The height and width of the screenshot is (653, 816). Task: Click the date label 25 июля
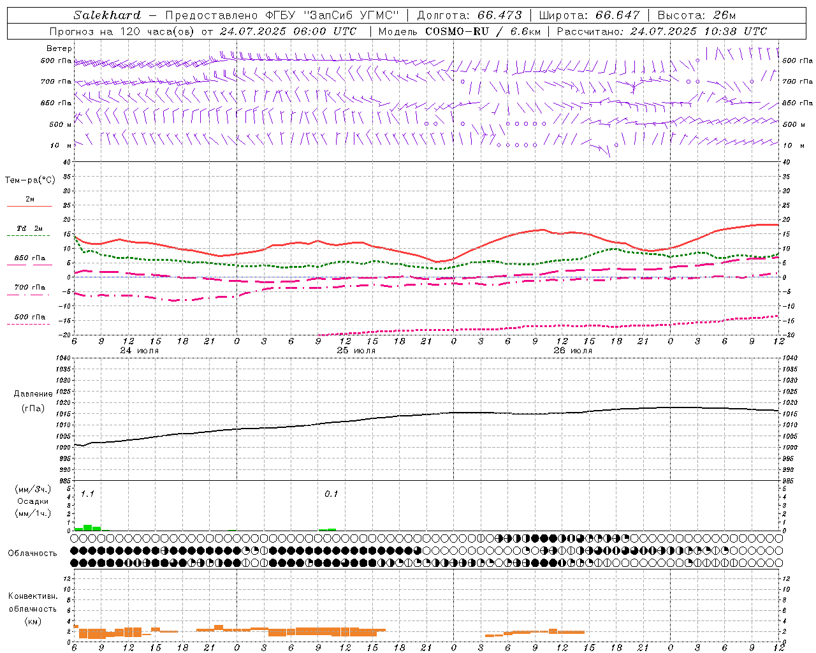pyautogui.click(x=356, y=351)
